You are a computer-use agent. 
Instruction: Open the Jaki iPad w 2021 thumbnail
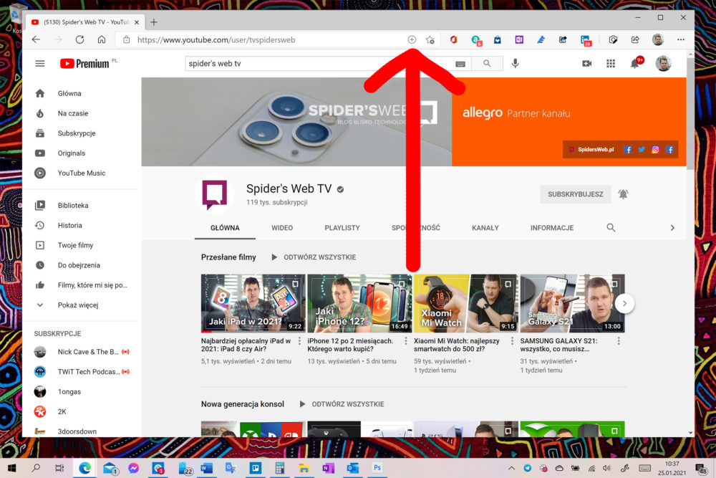[x=253, y=303]
